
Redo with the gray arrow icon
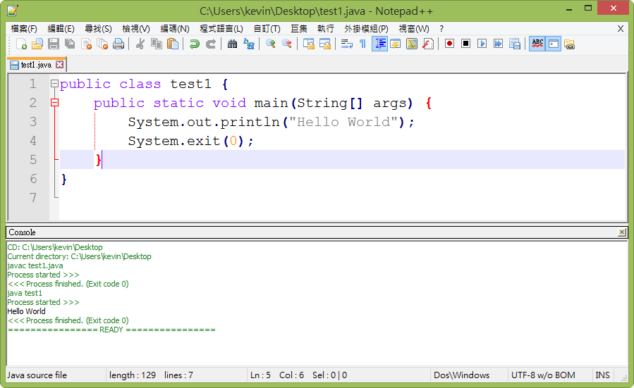[211, 44]
